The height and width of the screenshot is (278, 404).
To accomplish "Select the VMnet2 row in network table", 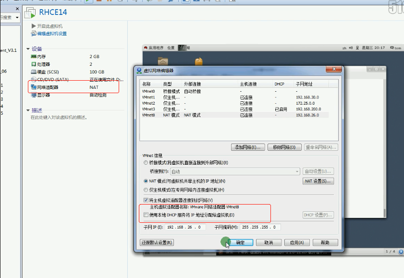I will pos(235,103).
